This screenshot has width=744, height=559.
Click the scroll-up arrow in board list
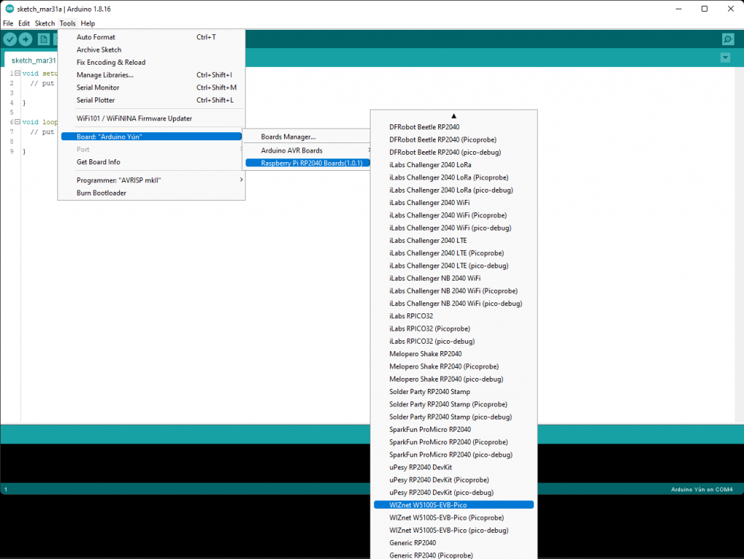click(x=453, y=116)
